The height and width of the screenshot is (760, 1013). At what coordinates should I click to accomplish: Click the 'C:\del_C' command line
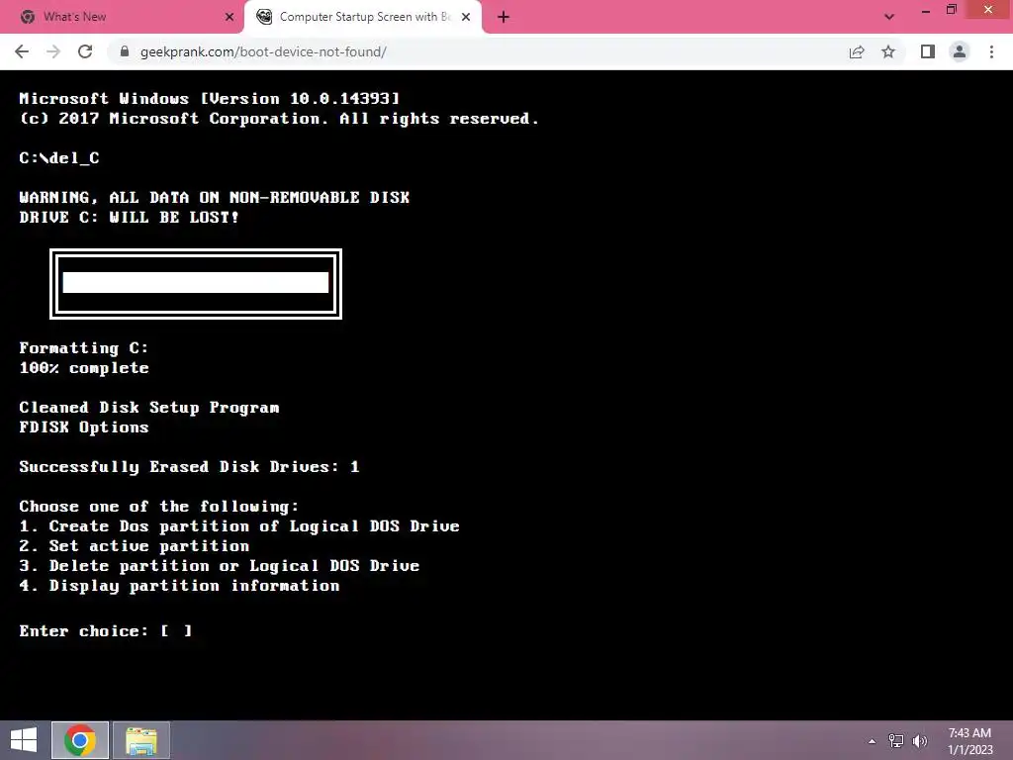pos(58,157)
